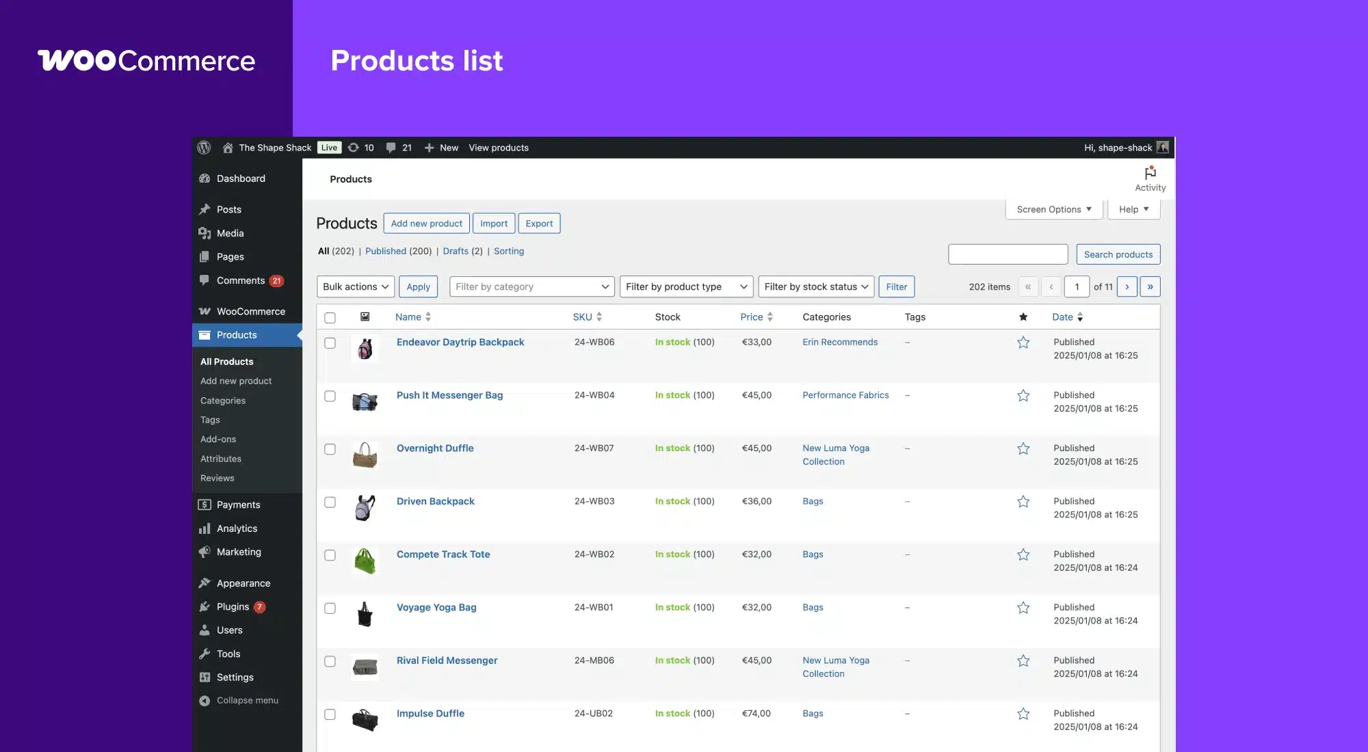Screen dimensions: 1368x752
Task: Star the Driven Backpack as featured
Action: (1023, 501)
